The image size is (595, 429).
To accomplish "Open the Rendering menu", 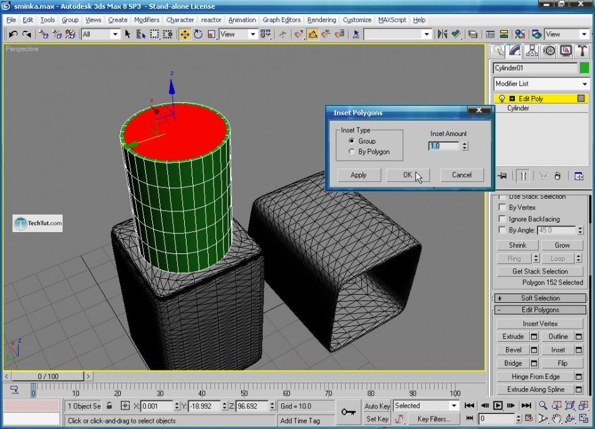I will (x=321, y=19).
